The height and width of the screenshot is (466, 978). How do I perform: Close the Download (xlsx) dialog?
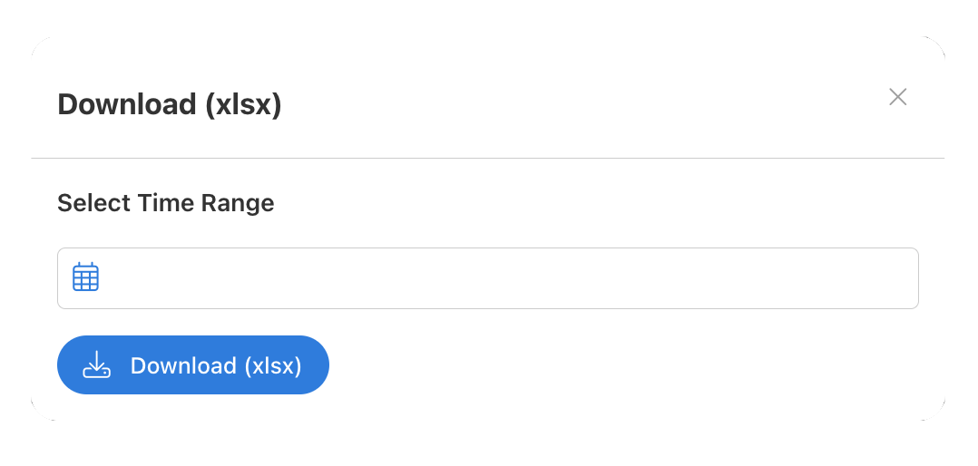click(897, 97)
